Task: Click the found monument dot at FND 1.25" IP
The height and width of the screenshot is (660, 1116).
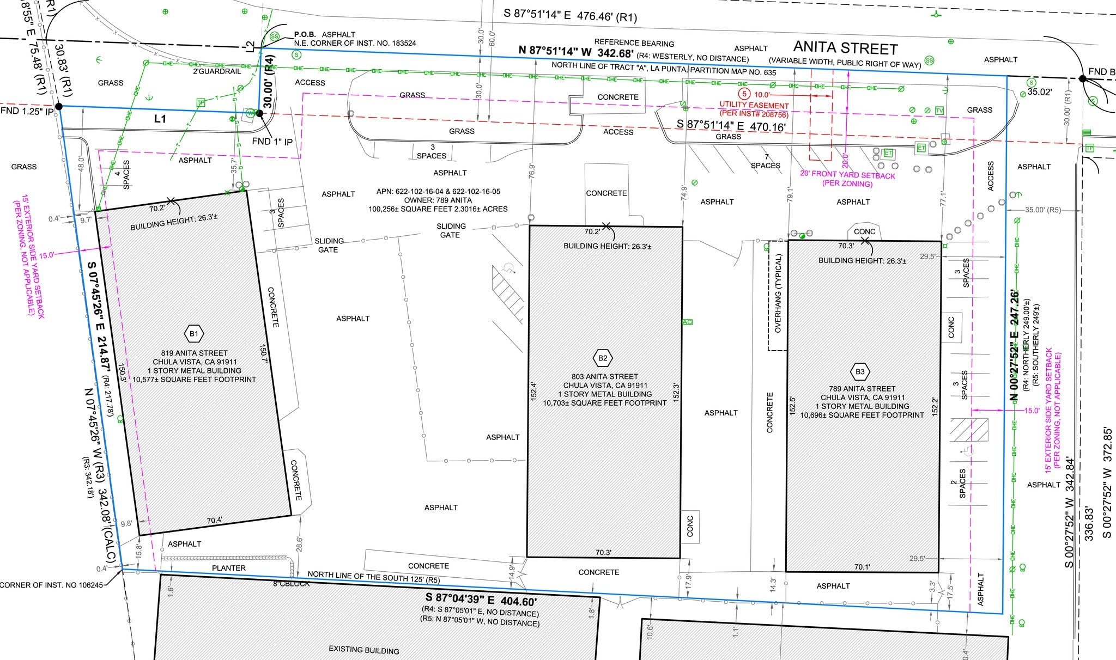Action: [x=58, y=106]
